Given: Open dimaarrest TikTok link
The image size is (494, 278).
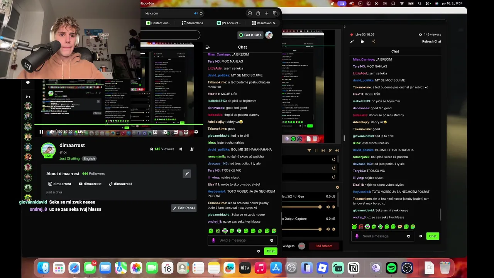Looking at the screenshot, I should [x=120, y=184].
